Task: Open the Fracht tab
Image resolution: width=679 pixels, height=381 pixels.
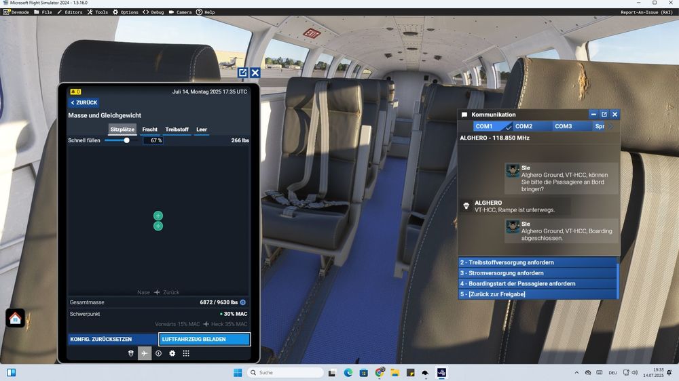Action: [x=149, y=129]
